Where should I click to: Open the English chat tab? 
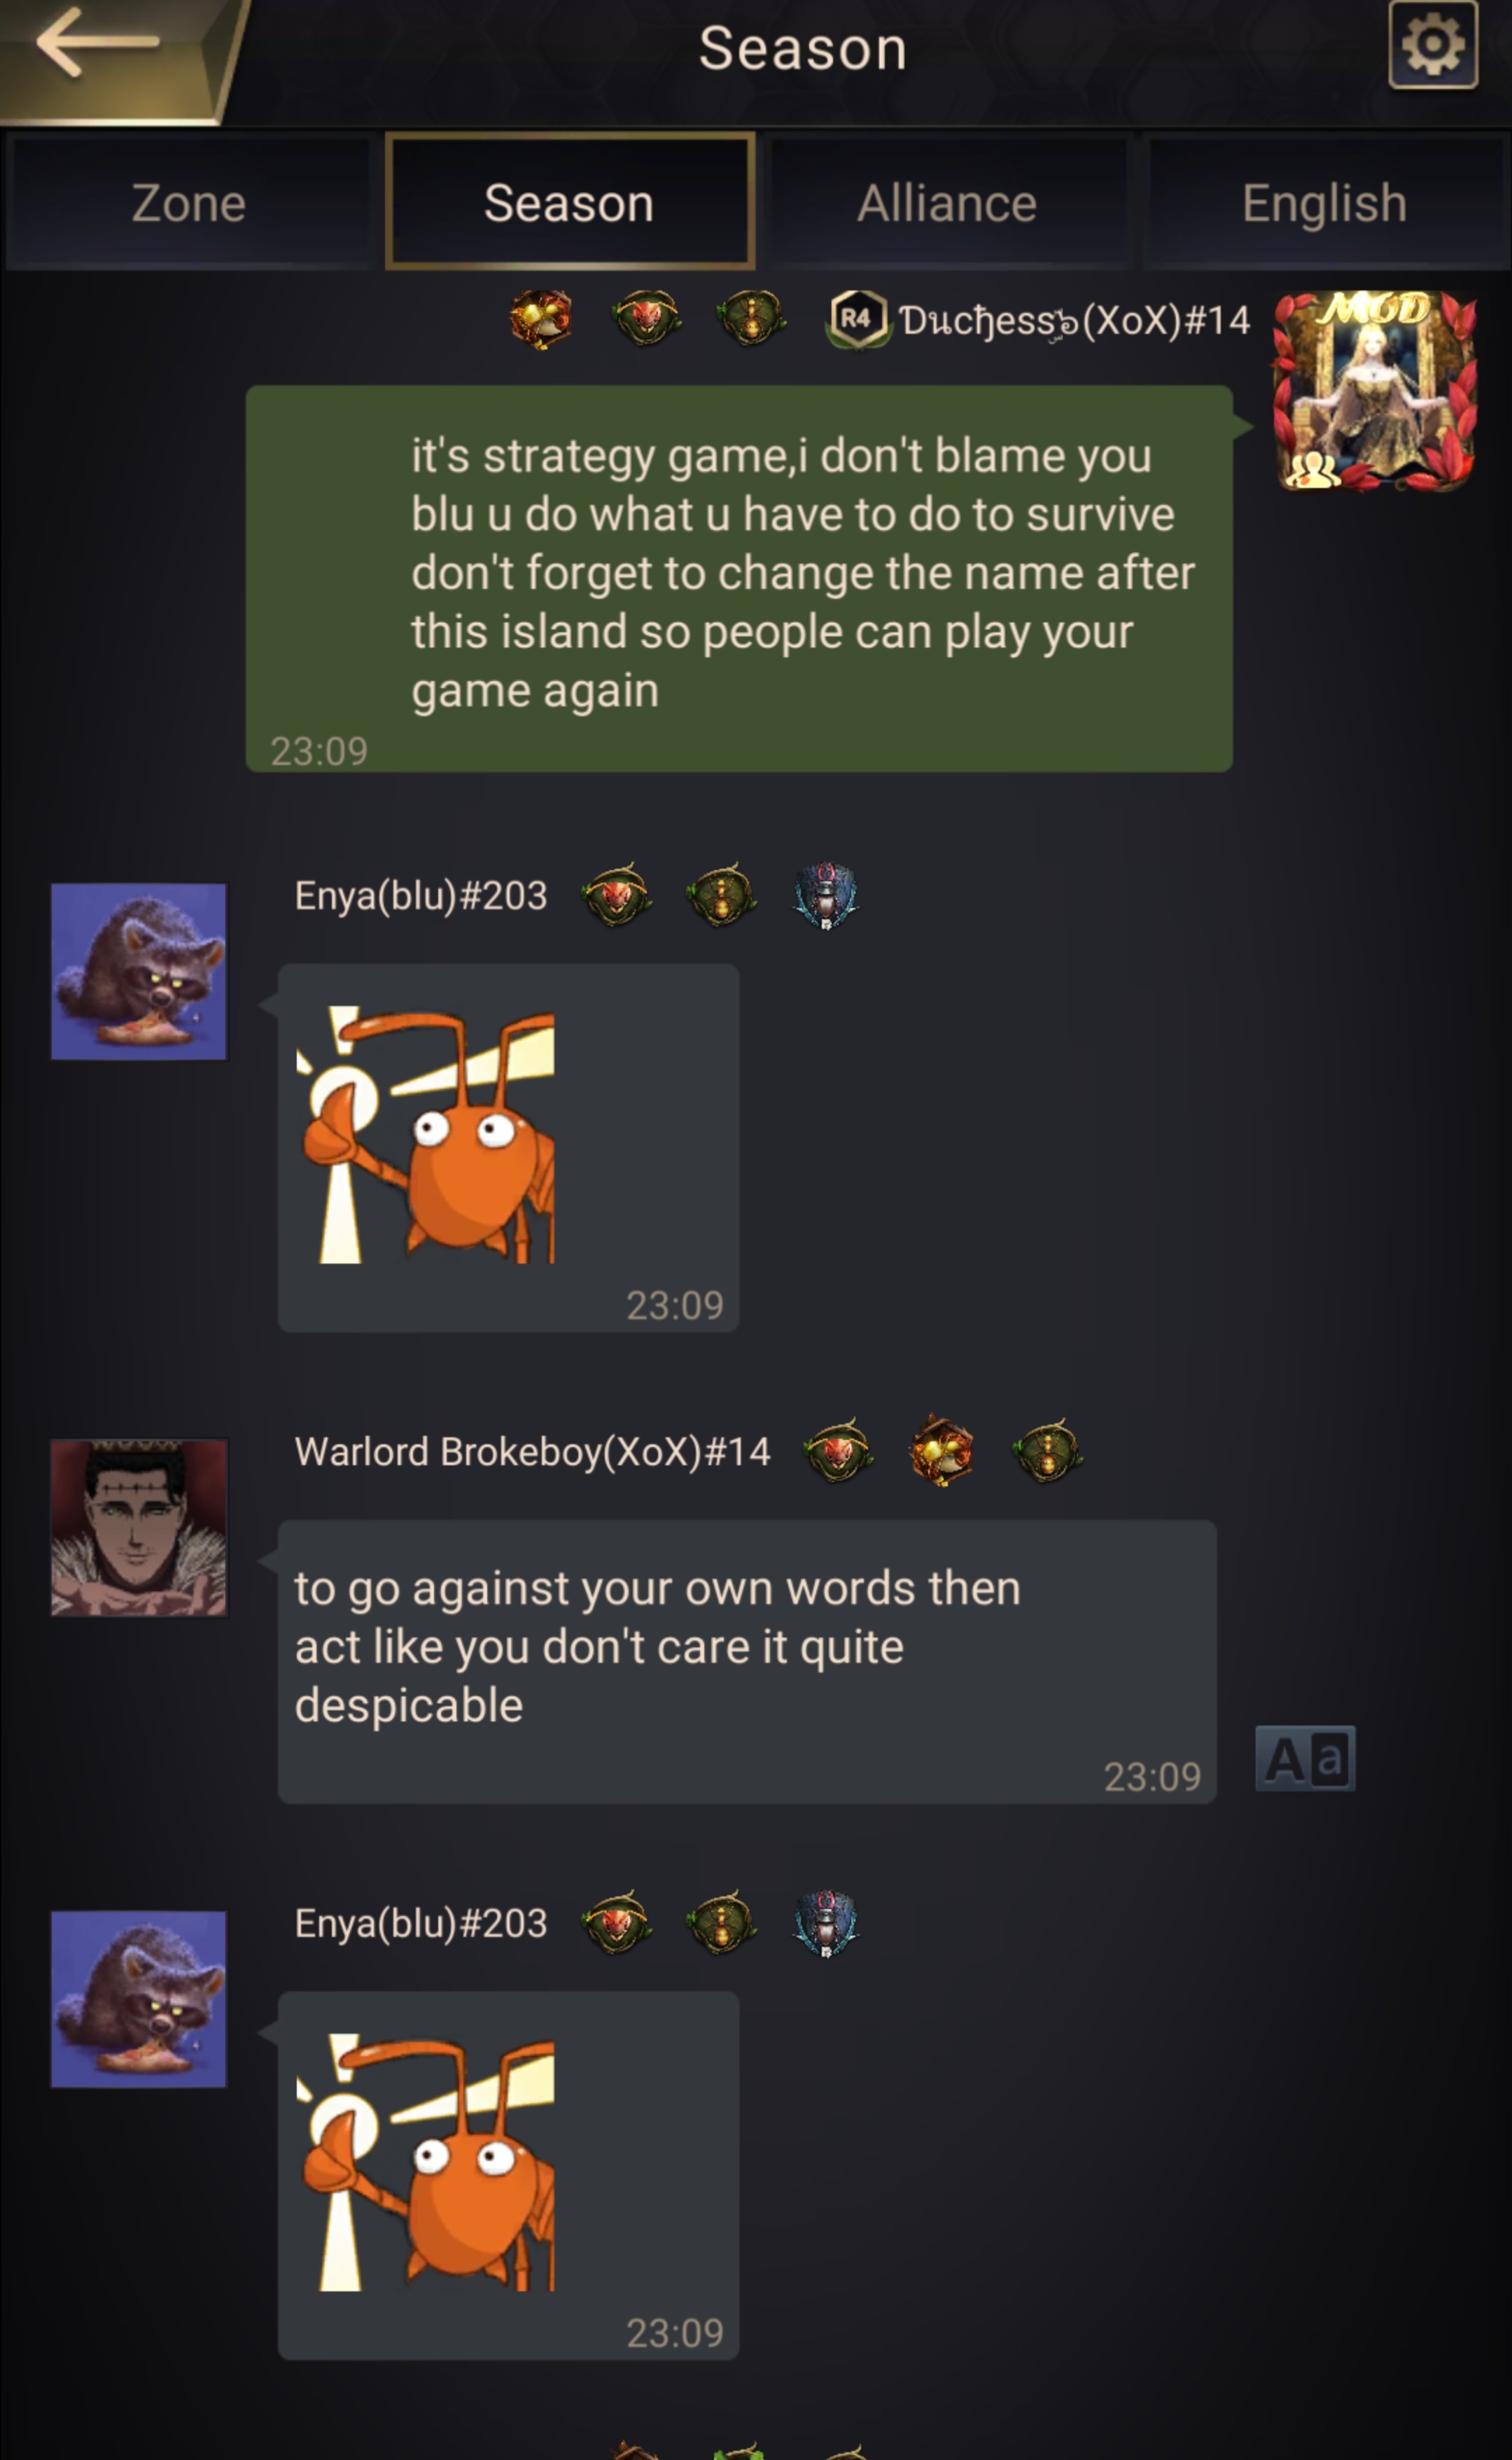(1324, 203)
